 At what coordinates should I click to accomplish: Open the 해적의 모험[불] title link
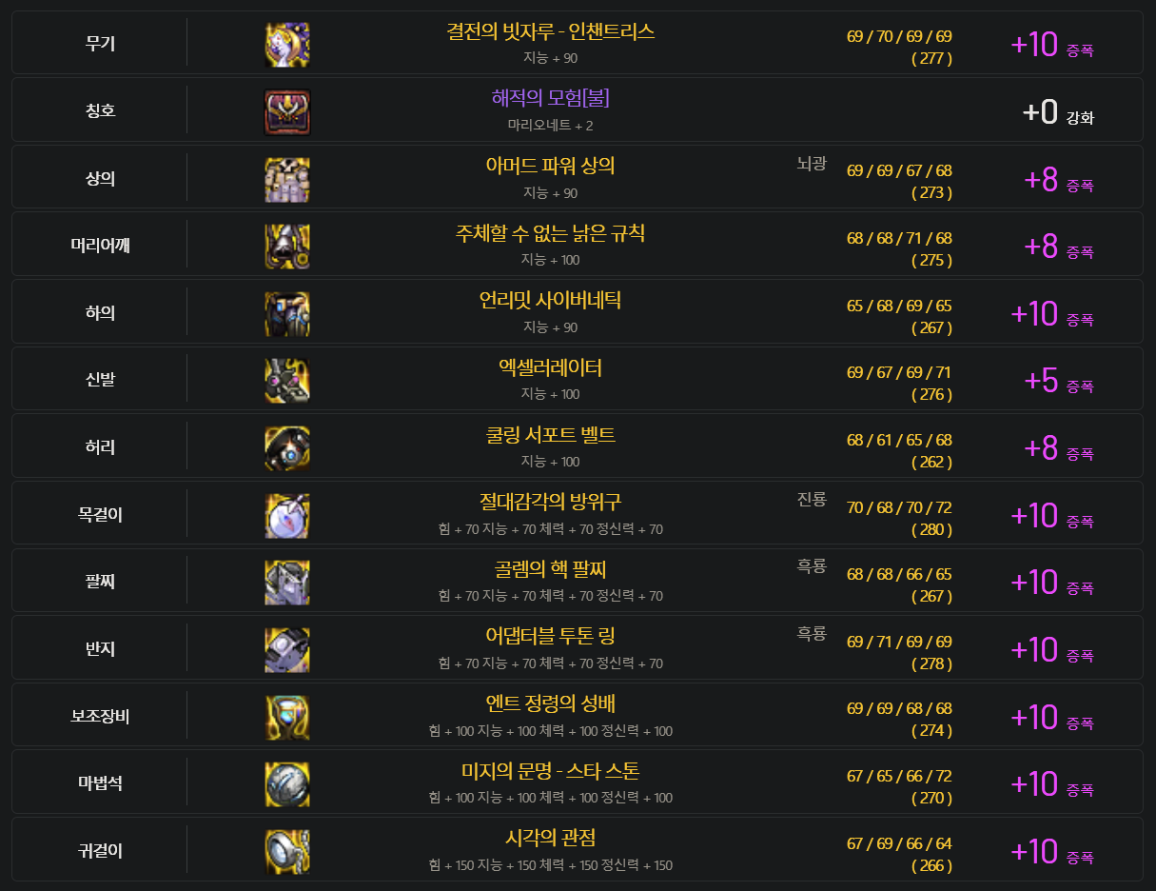[x=551, y=98]
